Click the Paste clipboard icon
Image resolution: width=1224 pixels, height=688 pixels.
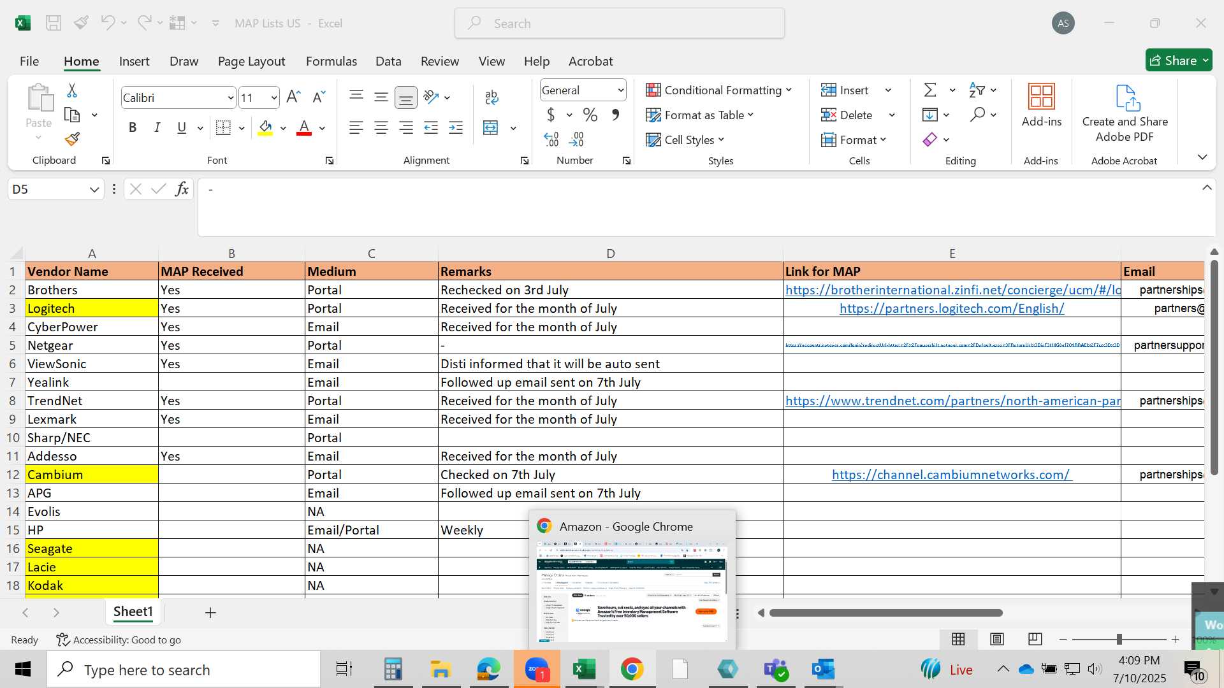[x=39, y=99]
